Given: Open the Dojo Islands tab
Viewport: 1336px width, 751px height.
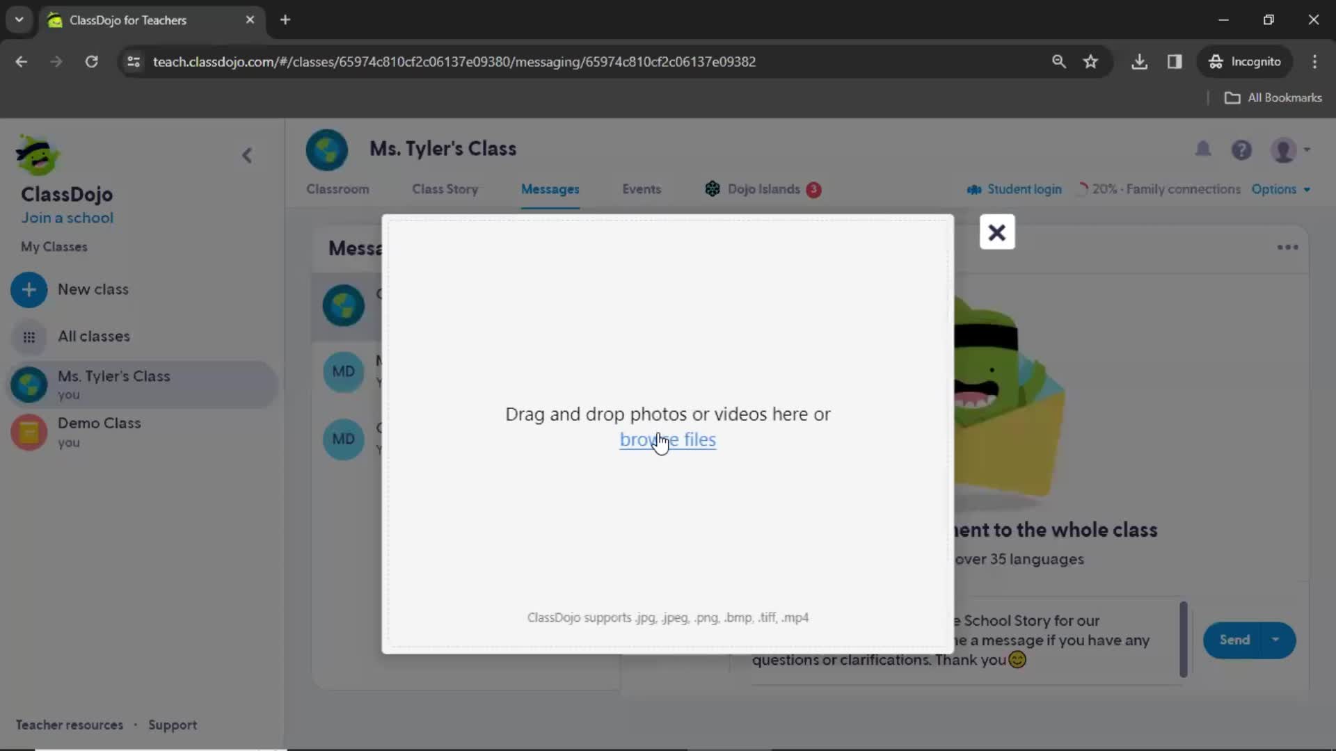Looking at the screenshot, I should (x=763, y=189).
